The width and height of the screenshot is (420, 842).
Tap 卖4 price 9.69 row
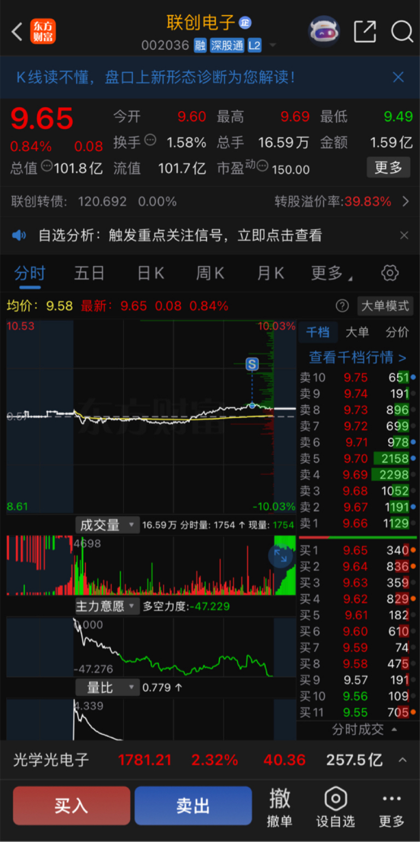click(358, 474)
